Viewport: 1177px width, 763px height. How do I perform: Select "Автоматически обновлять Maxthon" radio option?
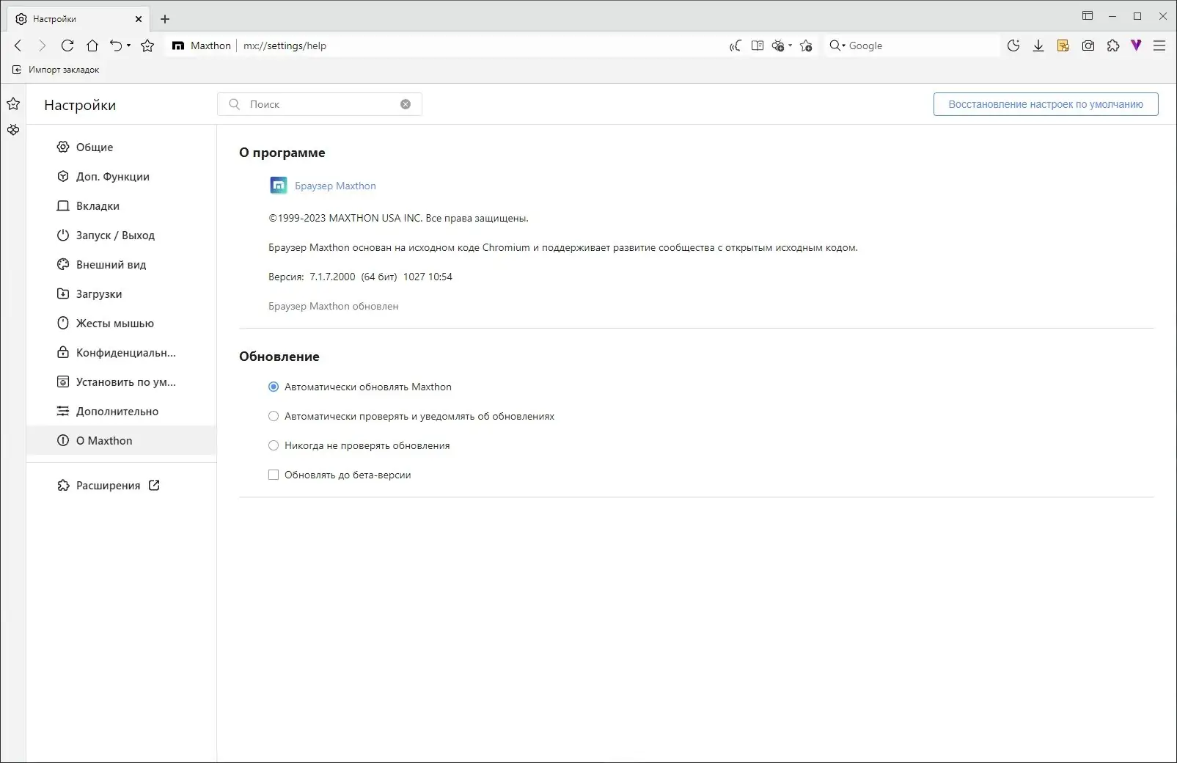(x=274, y=387)
